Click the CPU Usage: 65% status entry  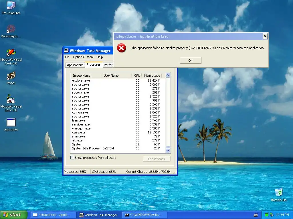click(x=108, y=172)
